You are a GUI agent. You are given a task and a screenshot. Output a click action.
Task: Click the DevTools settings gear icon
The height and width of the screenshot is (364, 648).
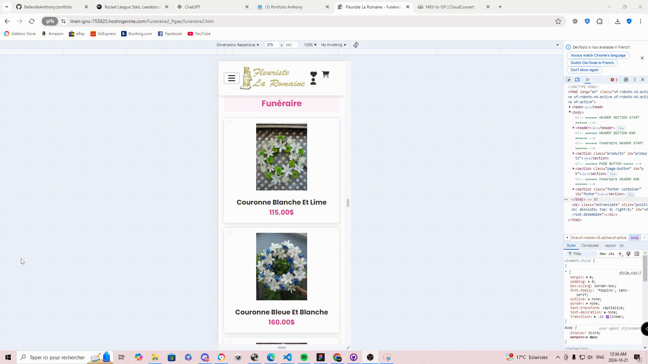point(626,80)
